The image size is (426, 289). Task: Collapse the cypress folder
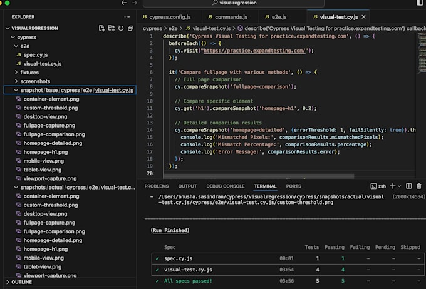[13, 37]
